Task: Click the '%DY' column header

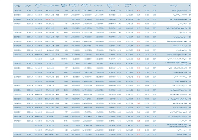Action: coord(57,6)
